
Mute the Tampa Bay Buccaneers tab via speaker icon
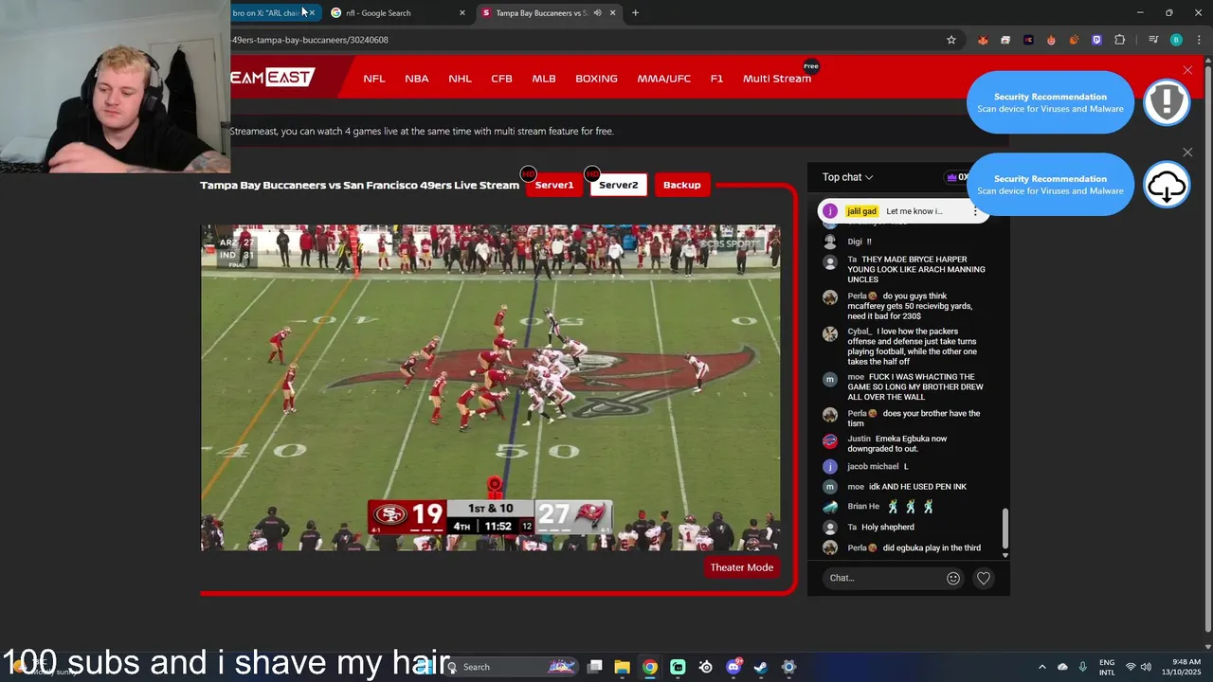pyautogui.click(x=597, y=13)
